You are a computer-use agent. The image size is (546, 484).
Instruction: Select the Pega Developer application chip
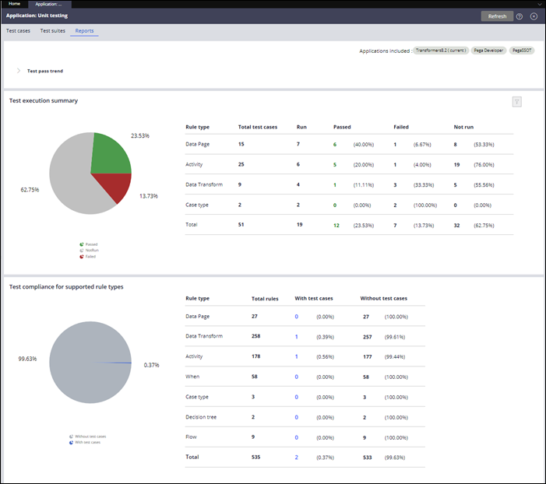click(x=488, y=51)
